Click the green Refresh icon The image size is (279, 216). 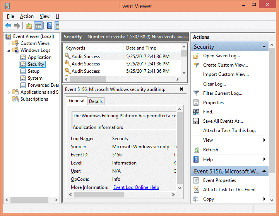click(196, 150)
